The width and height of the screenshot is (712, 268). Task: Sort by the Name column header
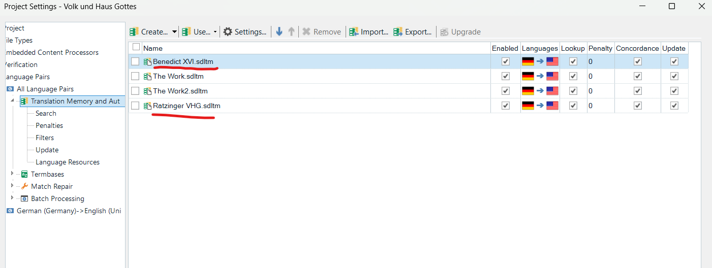pos(153,48)
